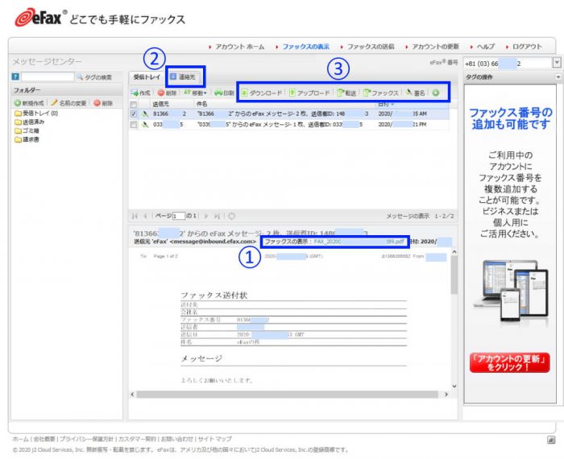This screenshot has height=459, width=564.
Task: Click the red アカウントの更新 banner button
Action: click(x=510, y=362)
